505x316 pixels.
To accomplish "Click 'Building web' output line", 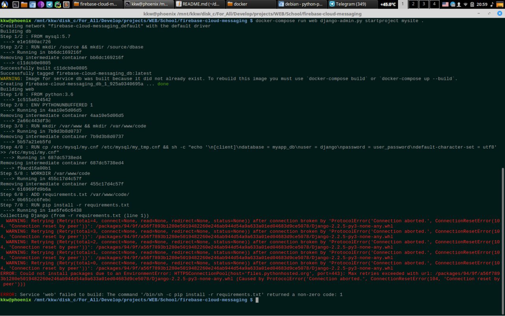I will (x=17, y=89).
